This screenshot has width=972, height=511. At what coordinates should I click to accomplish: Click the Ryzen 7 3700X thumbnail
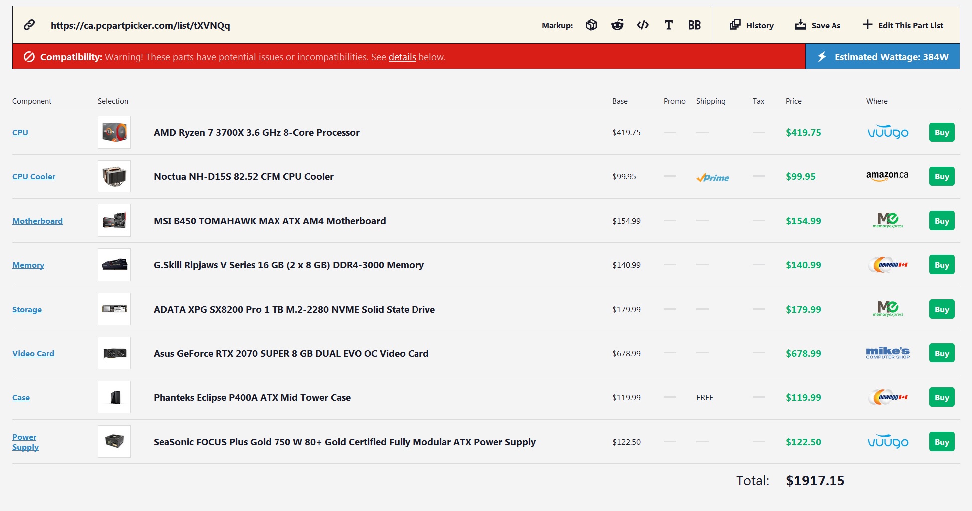tap(114, 132)
